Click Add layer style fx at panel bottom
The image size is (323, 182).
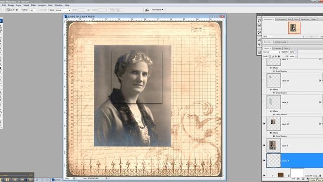(298, 179)
